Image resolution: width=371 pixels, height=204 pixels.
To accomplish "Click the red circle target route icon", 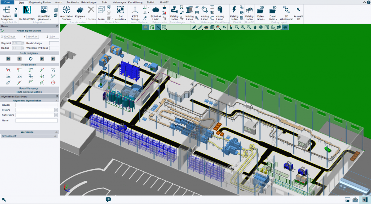I will tap(53, 82).
